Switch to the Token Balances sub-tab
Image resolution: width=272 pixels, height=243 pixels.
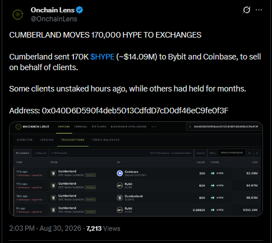[105, 140]
